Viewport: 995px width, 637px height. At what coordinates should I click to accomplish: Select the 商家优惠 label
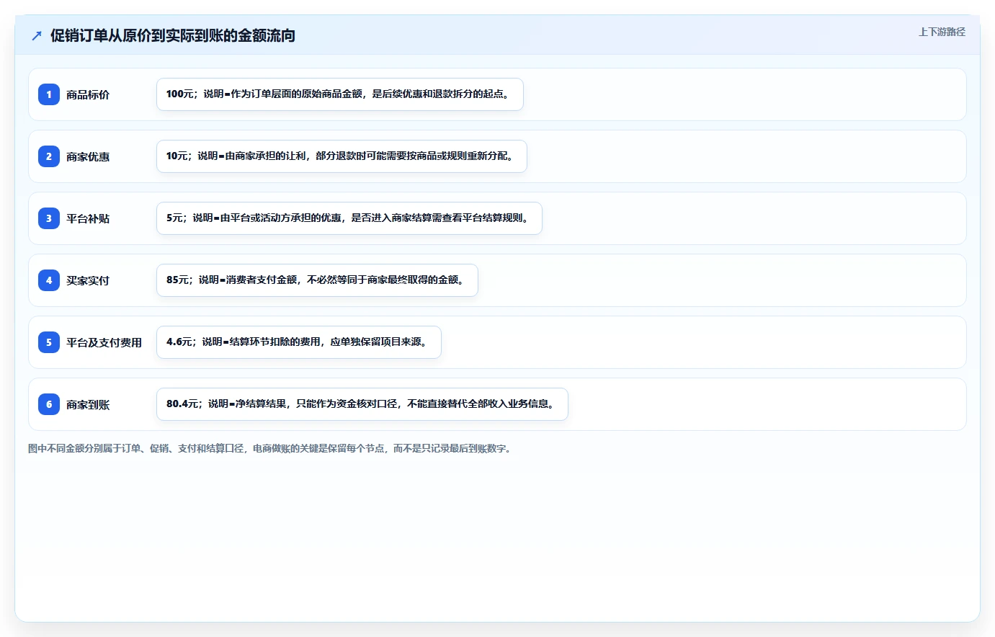point(88,156)
